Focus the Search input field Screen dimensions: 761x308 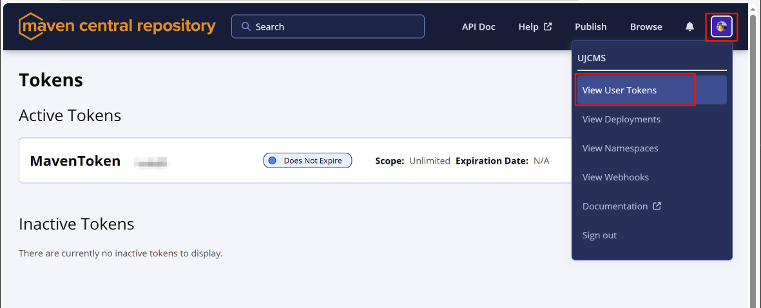coord(335,26)
